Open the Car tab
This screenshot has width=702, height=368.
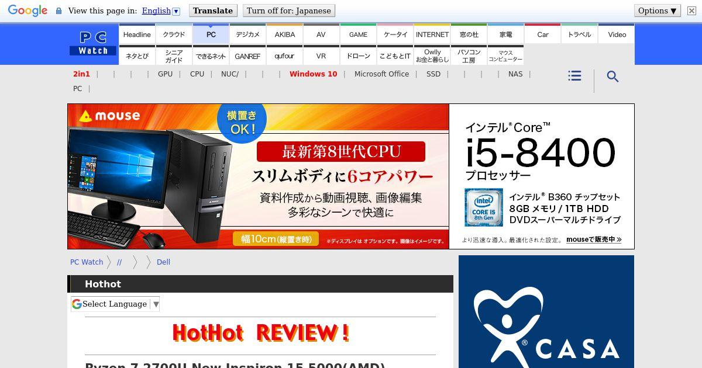pyautogui.click(x=542, y=34)
